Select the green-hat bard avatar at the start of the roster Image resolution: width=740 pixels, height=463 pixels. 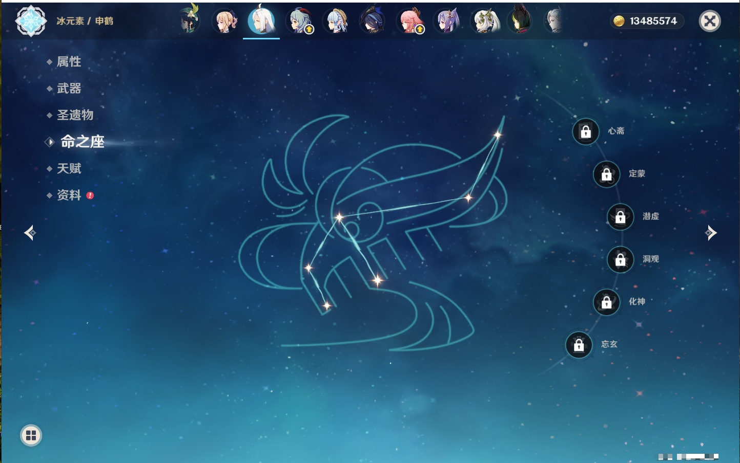tap(189, 20)
